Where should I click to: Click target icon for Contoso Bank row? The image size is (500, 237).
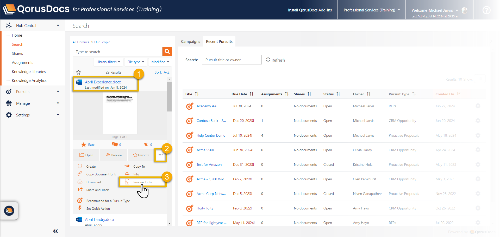(x=190, y=121)
